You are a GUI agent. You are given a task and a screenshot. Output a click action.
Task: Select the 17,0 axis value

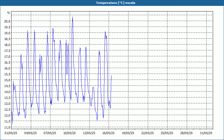[8, 57]
